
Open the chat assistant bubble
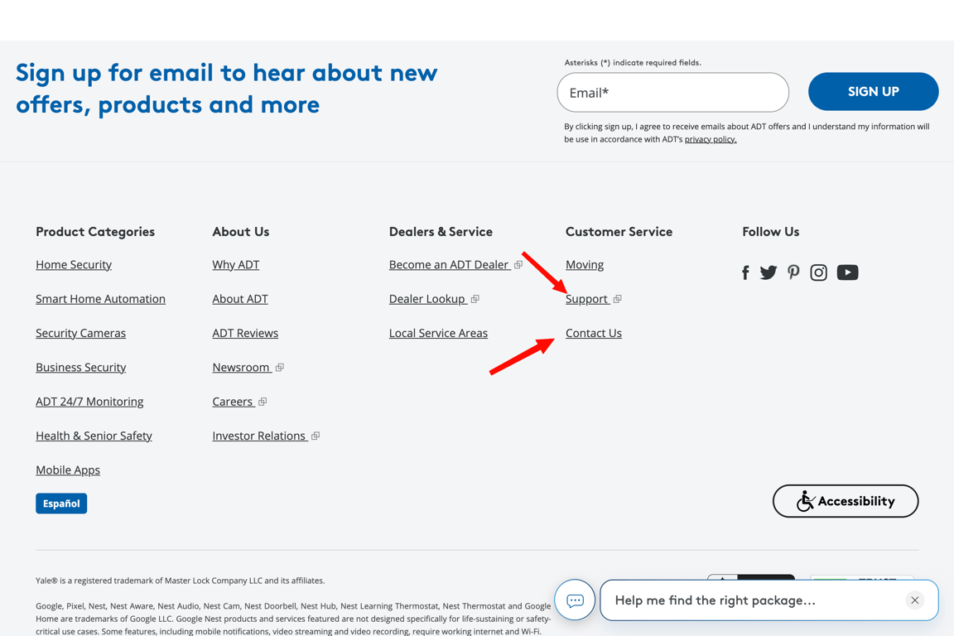575,600
